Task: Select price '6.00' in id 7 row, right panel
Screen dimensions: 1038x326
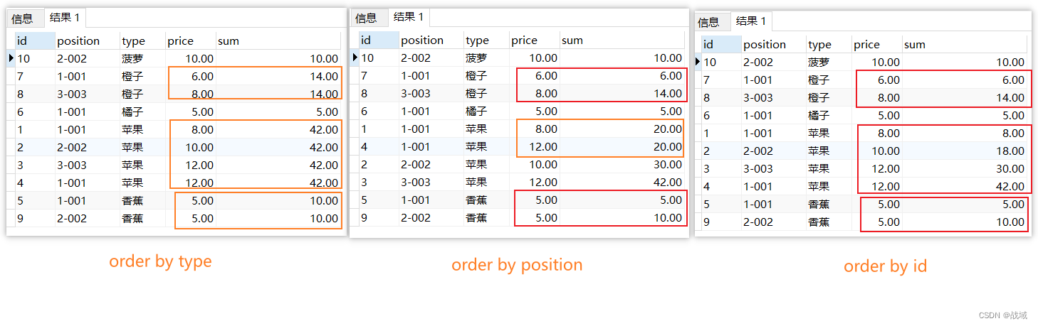Action: (877, 80)
